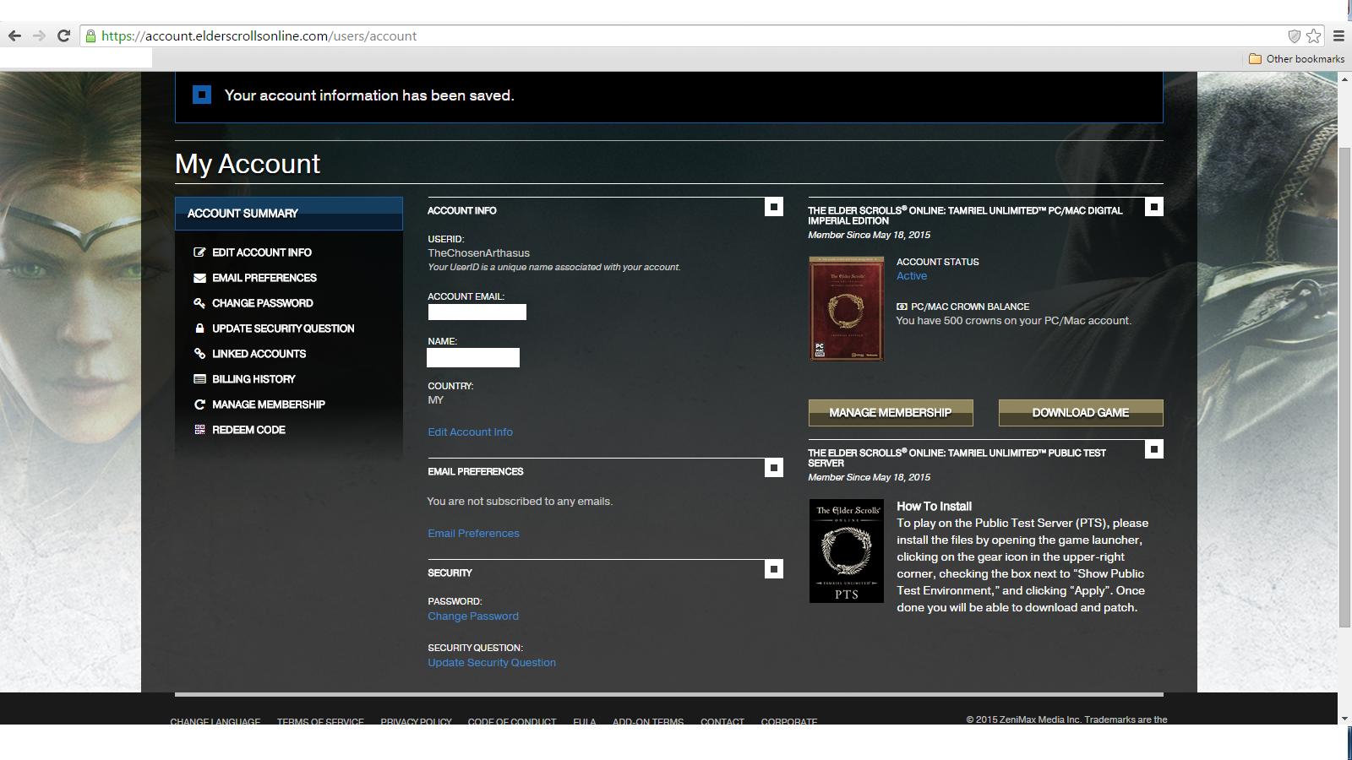Open Linked Accounts in the sidebar
This screenshot has width=1352, height=760.
[259, 354]
